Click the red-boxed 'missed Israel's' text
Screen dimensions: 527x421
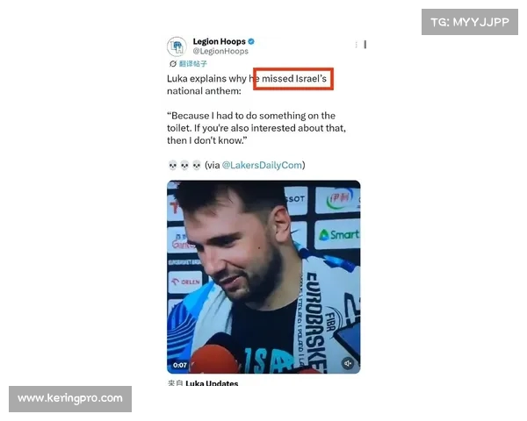tap(293, 79)
